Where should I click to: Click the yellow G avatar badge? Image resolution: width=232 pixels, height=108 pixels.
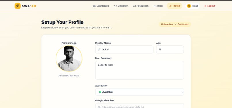189,6
